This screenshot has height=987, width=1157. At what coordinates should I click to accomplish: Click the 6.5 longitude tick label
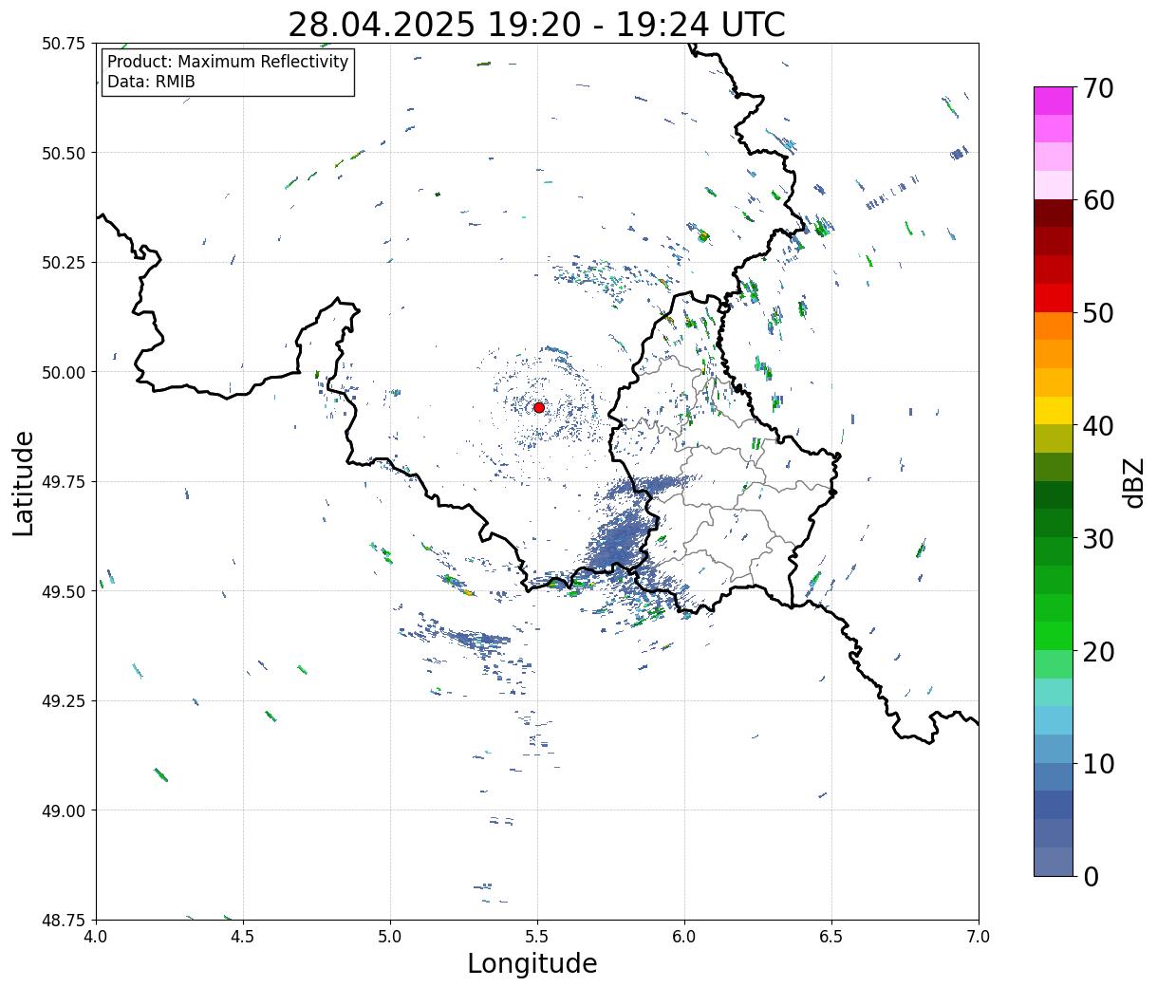point(831,937)
